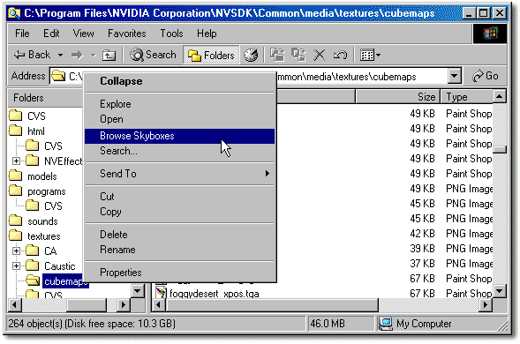The width and height of the screenshot is (520, 344).
Task: Click the 42 KB size cell
Action: click(x=422, y=234)
